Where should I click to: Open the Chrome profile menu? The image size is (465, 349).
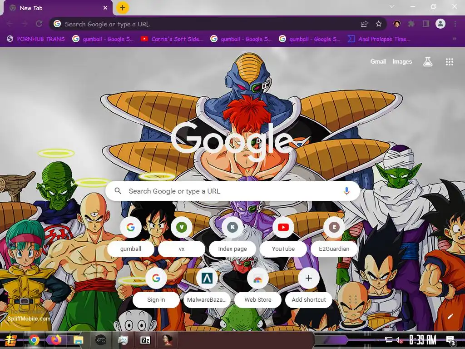pyautogui.click(x=440, y=24)
